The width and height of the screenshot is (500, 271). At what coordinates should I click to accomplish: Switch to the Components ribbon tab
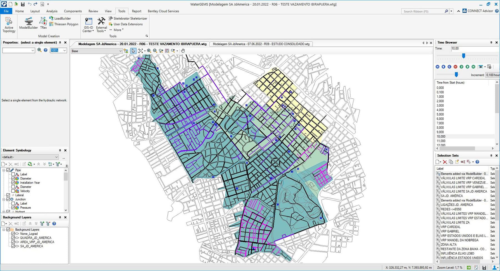[x=73, y=11]
